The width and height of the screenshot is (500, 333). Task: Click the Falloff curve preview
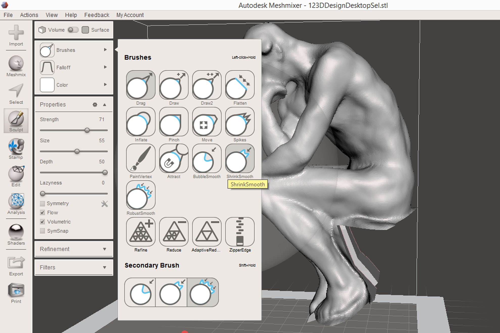pyautogui.click(x=47, y=68)
